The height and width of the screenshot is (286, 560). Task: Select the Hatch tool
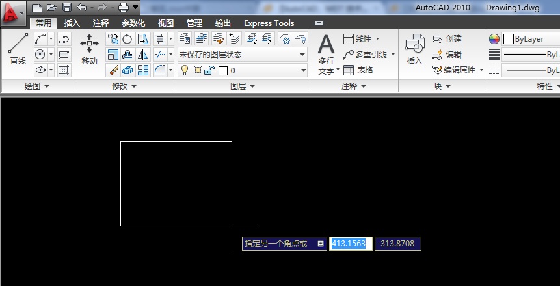tap(64, 70)
